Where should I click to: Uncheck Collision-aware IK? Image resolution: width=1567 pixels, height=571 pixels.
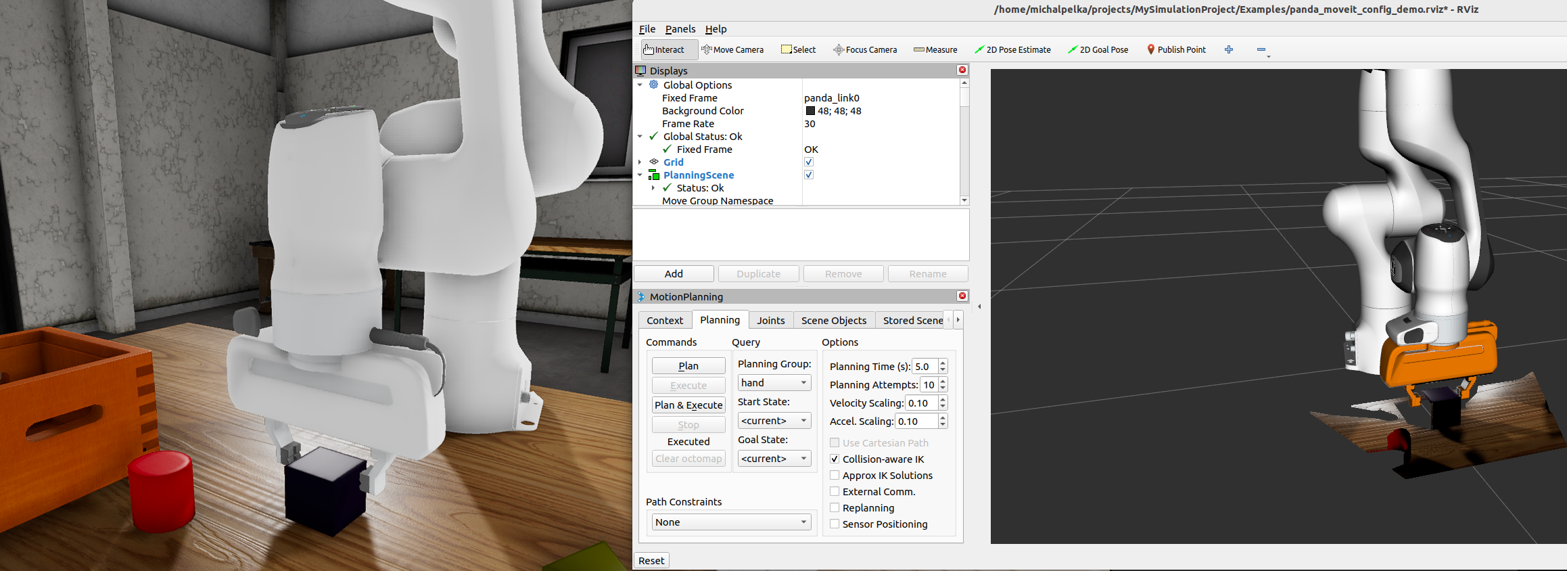click(x=835, y=459)
